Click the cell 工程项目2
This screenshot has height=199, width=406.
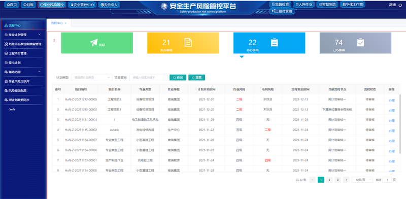click(x=115, y=99)
